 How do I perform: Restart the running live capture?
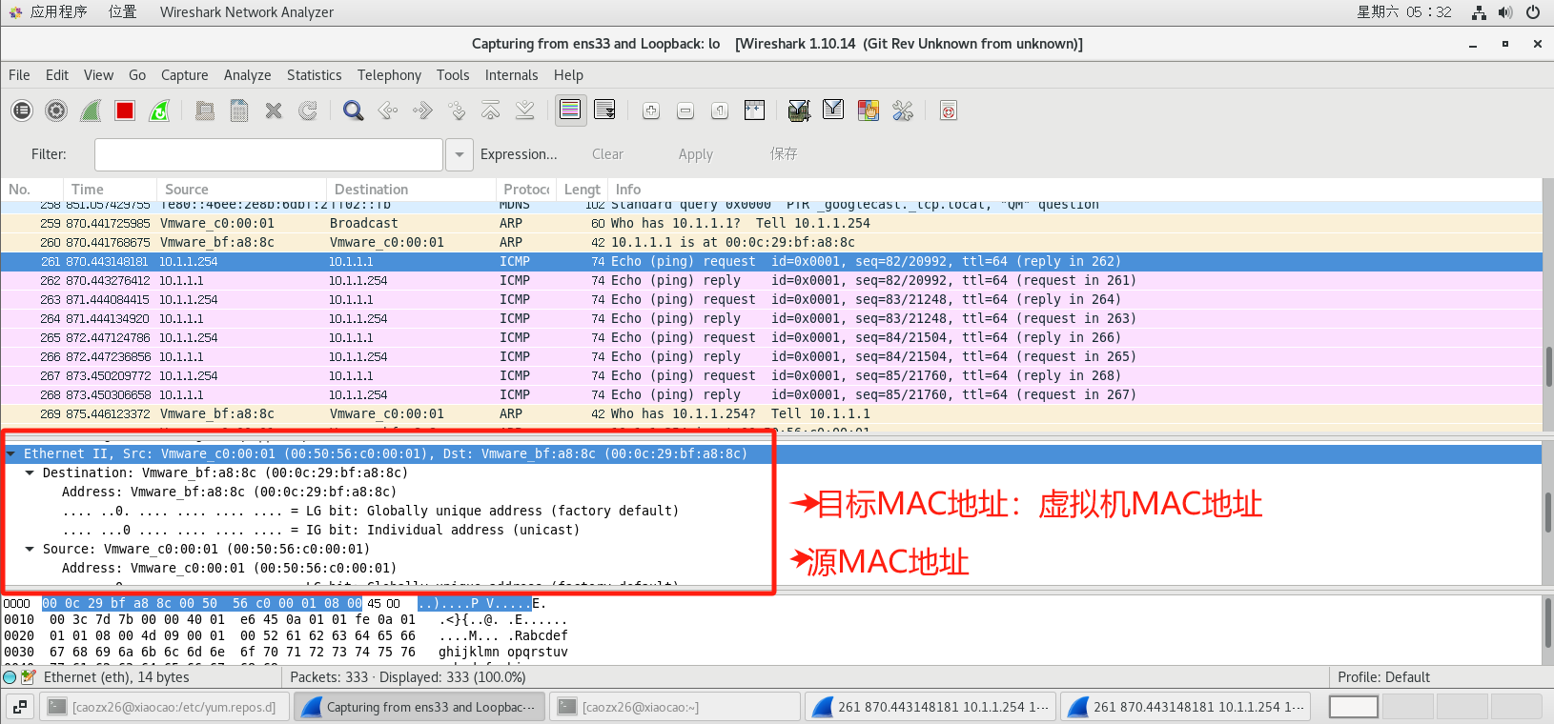159,111
